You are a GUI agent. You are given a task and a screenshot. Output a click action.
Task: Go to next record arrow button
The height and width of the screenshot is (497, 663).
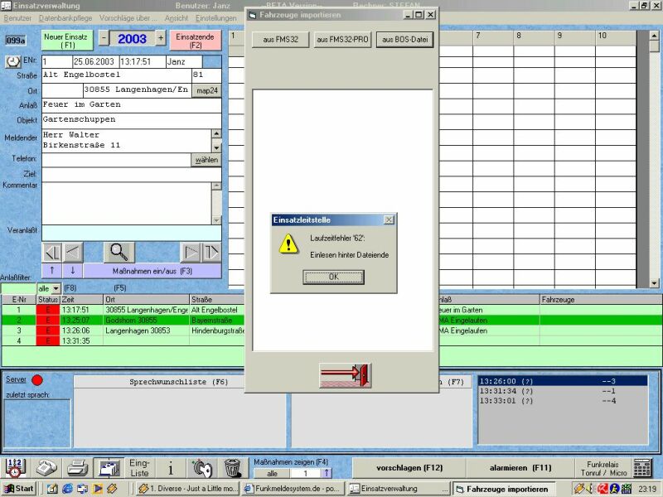191,252
